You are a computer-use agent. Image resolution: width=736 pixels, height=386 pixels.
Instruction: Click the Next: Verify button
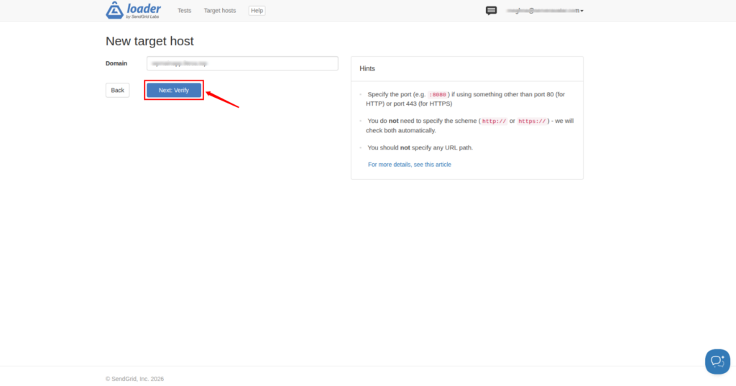(174, 90)
